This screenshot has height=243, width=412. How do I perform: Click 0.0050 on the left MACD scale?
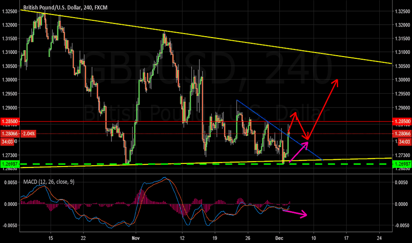[11, 182]
